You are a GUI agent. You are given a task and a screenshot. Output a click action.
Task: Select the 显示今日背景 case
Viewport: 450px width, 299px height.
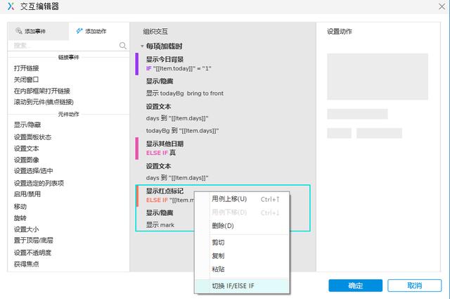point(165,60)
